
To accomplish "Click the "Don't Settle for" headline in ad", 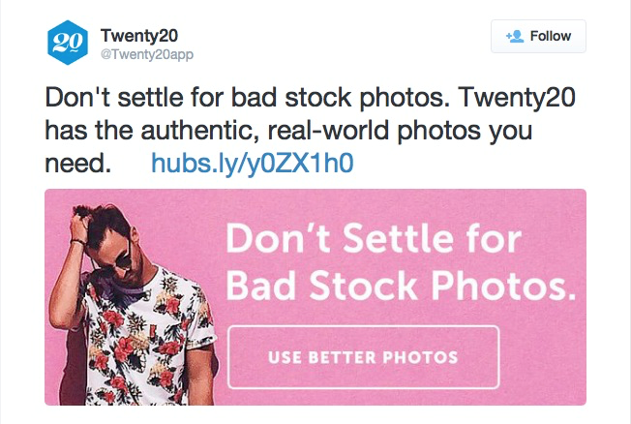I will click(374, 238).
